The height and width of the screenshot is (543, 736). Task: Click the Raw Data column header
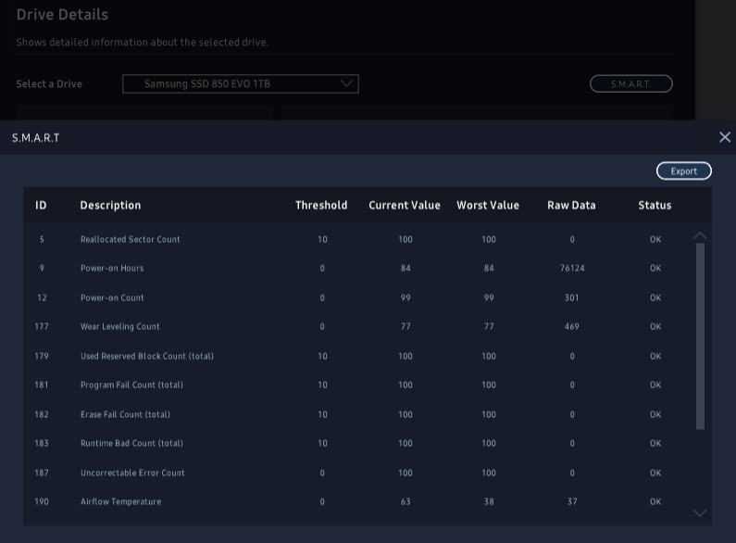(571, 206)
